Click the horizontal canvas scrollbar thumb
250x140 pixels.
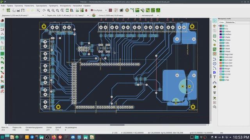coord(117,125)
